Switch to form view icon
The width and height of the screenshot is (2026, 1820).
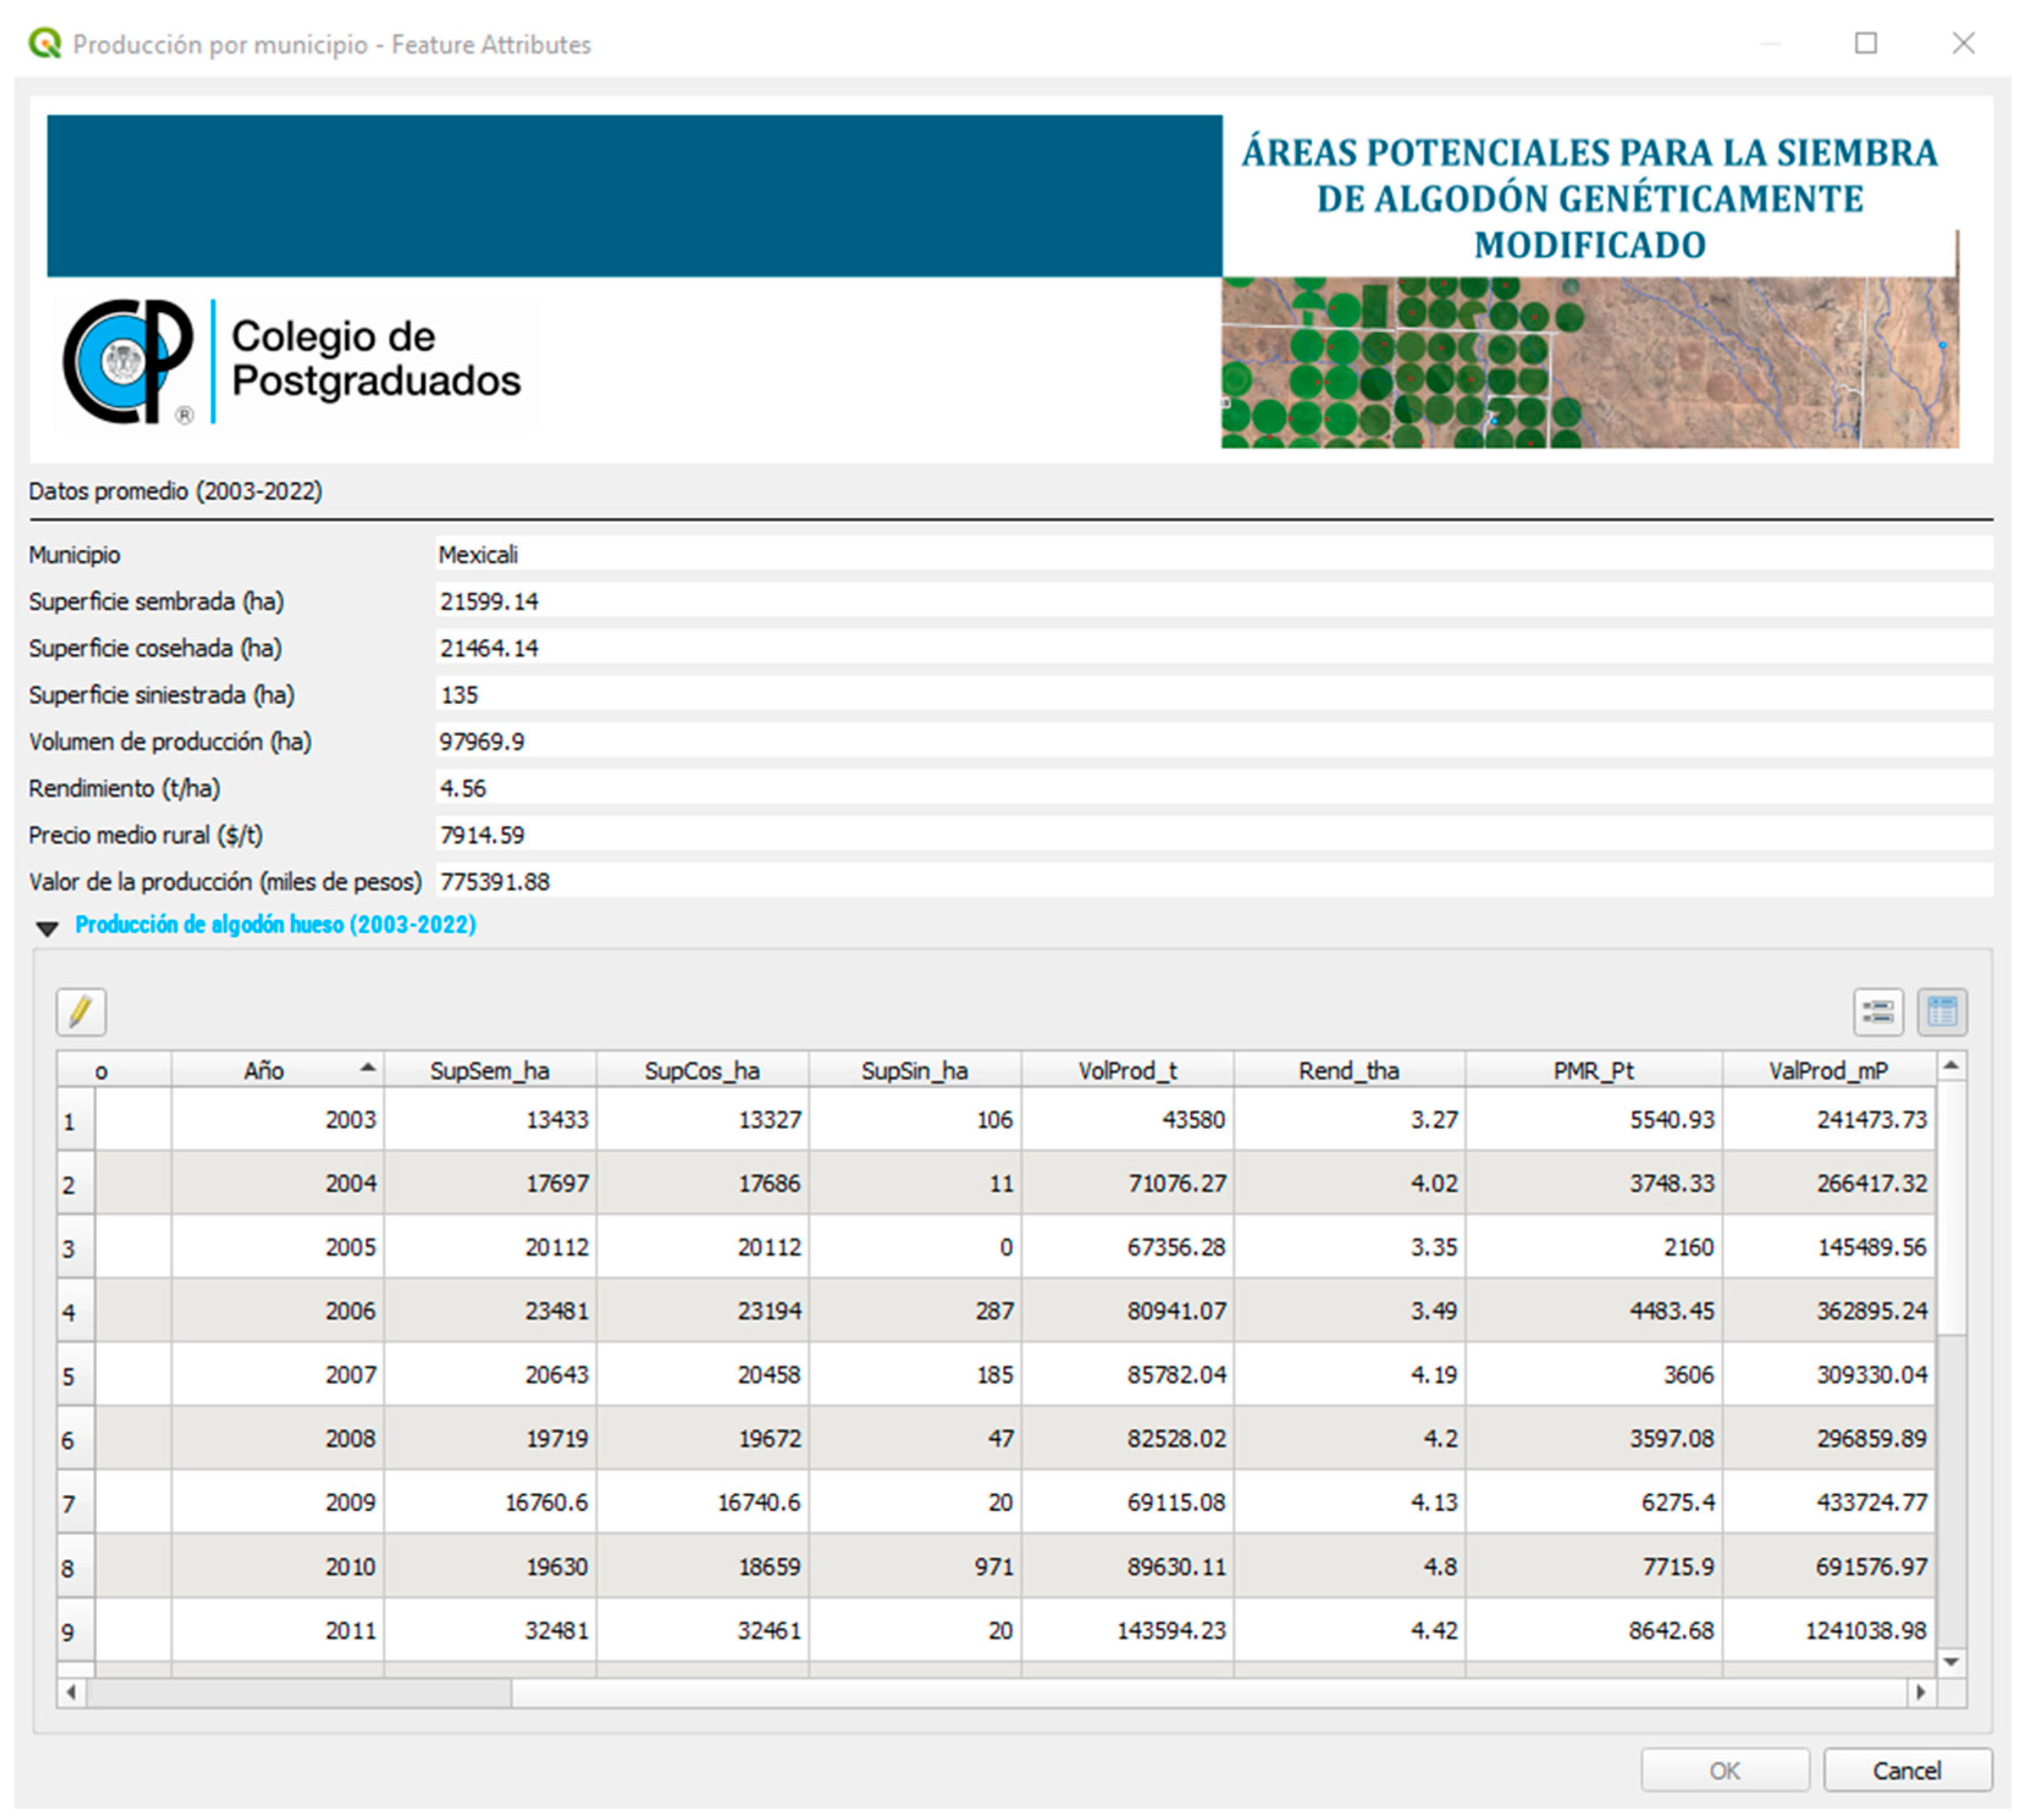pos(1877,1011)
